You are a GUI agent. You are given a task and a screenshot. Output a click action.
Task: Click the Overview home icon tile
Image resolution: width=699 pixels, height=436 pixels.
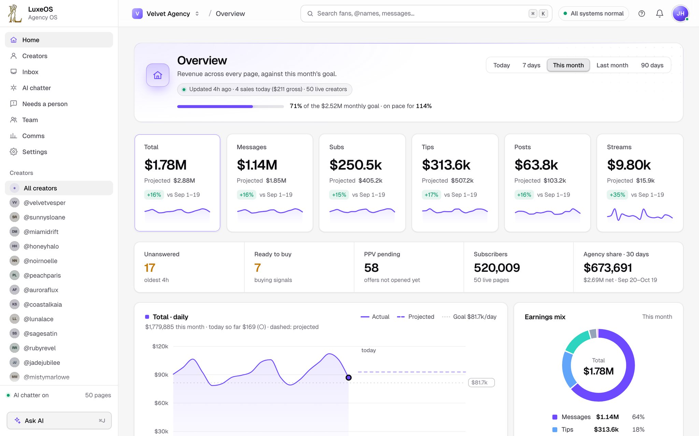(x=158, y=75)
